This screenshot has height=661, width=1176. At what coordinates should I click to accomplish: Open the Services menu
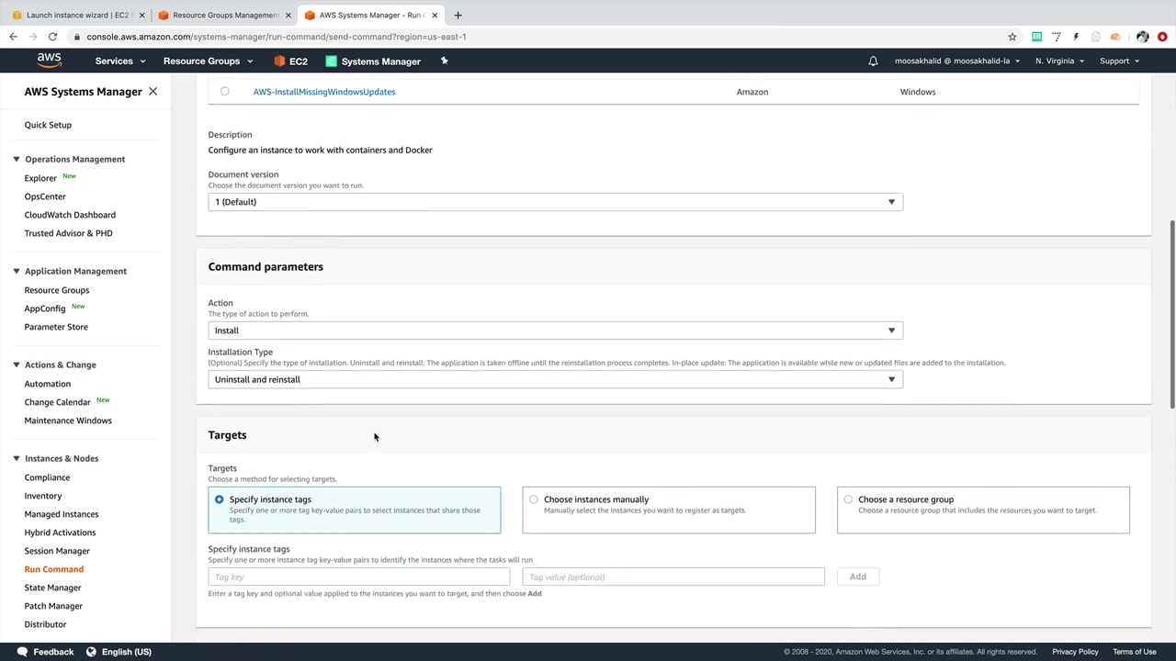click(x=120, y=62)
